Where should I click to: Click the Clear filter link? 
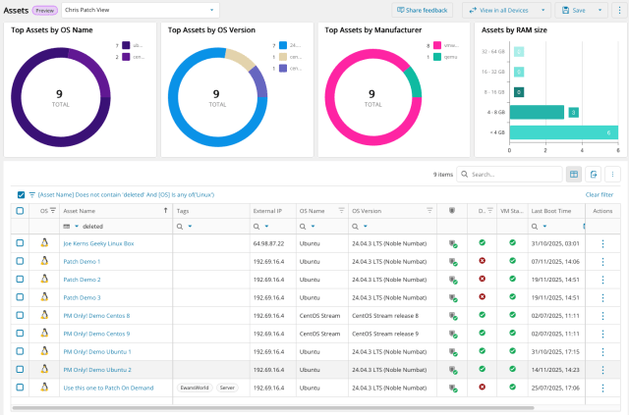(x=599, y=194)
